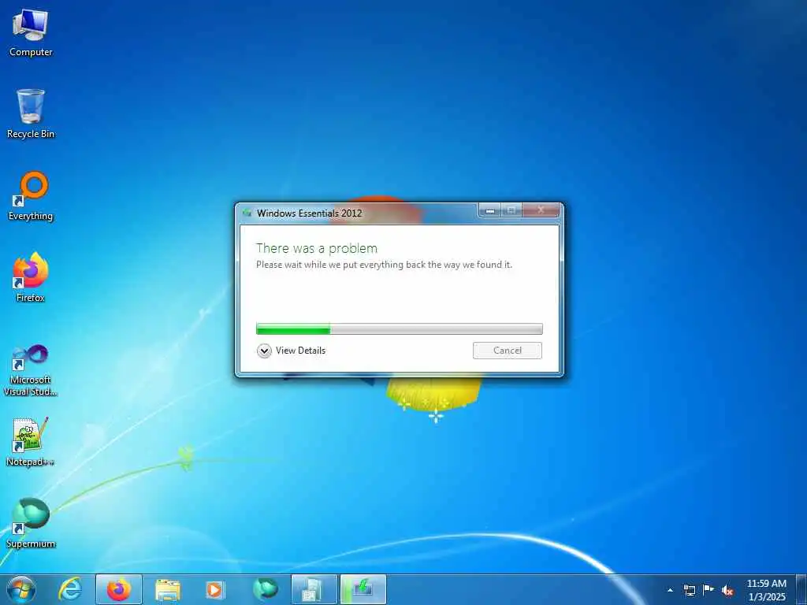Open the Action Center flag icon
807x605 pixels.
708,590
